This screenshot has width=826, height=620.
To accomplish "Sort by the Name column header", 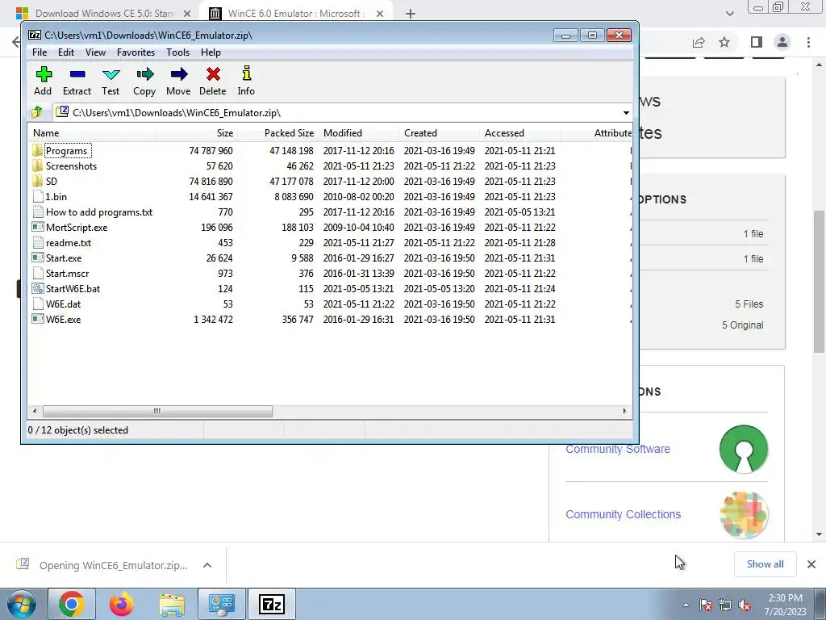I will point(93,133).
